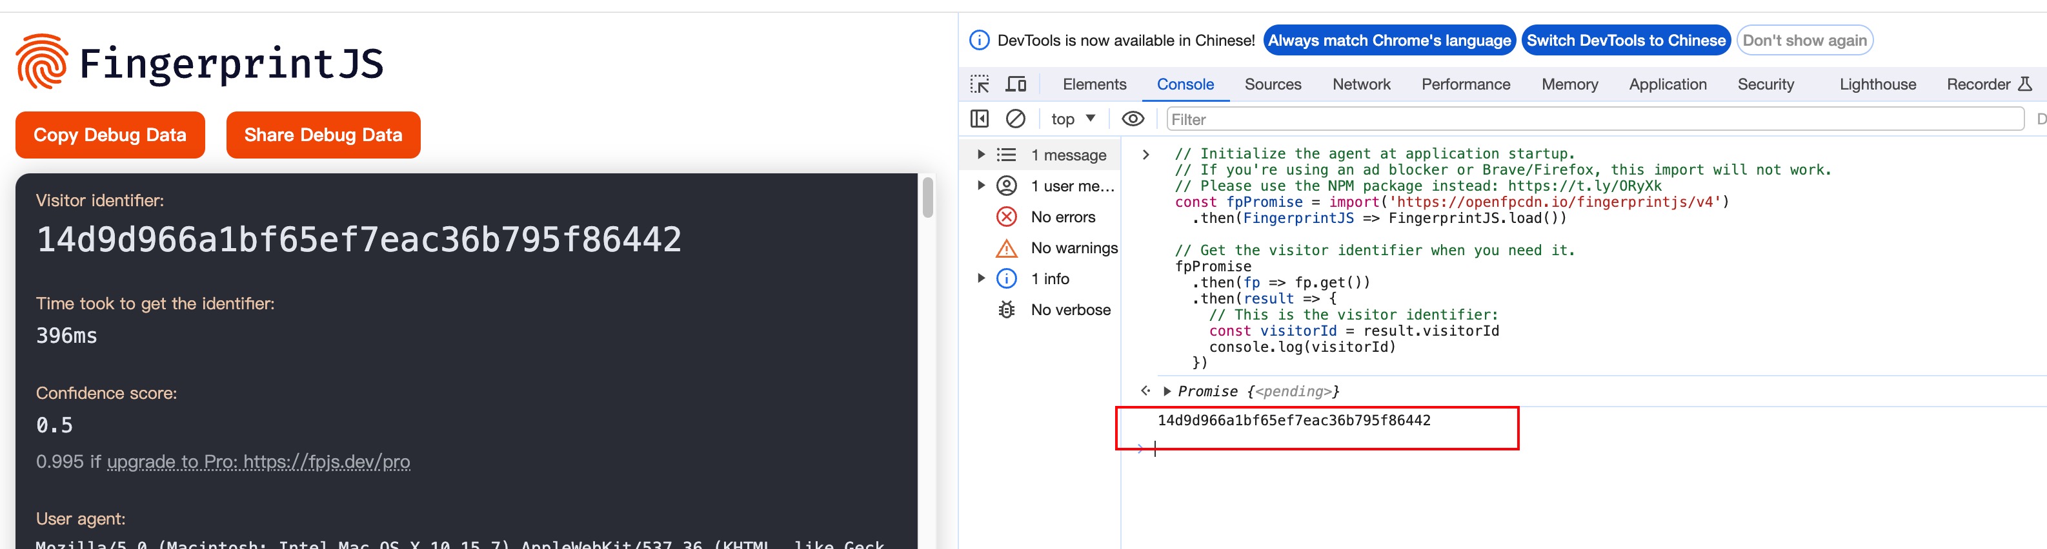The height and width of the screenshot is (549, 2047).
Task: Click the Recorder flask icon
Action: 2025,84
